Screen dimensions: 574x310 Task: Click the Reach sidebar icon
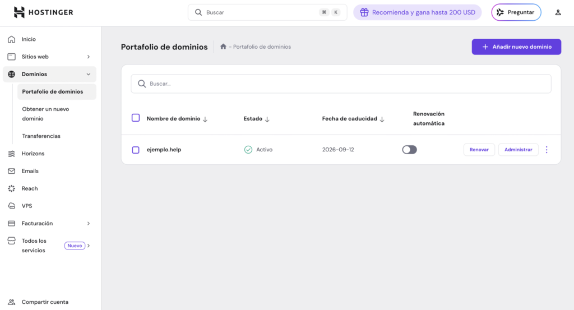point(12,188)
